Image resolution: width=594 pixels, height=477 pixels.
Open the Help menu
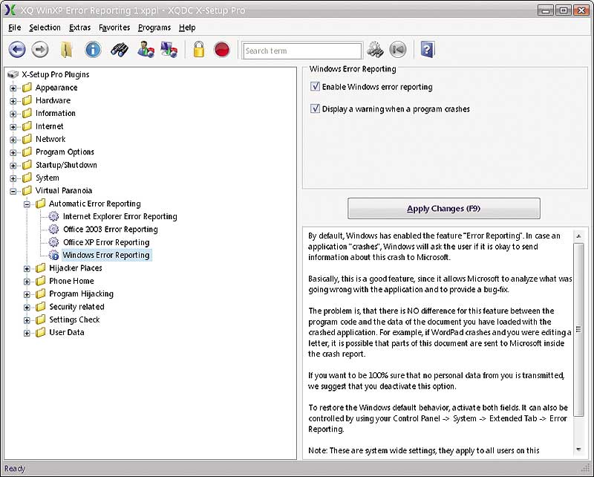coord(187,27)
